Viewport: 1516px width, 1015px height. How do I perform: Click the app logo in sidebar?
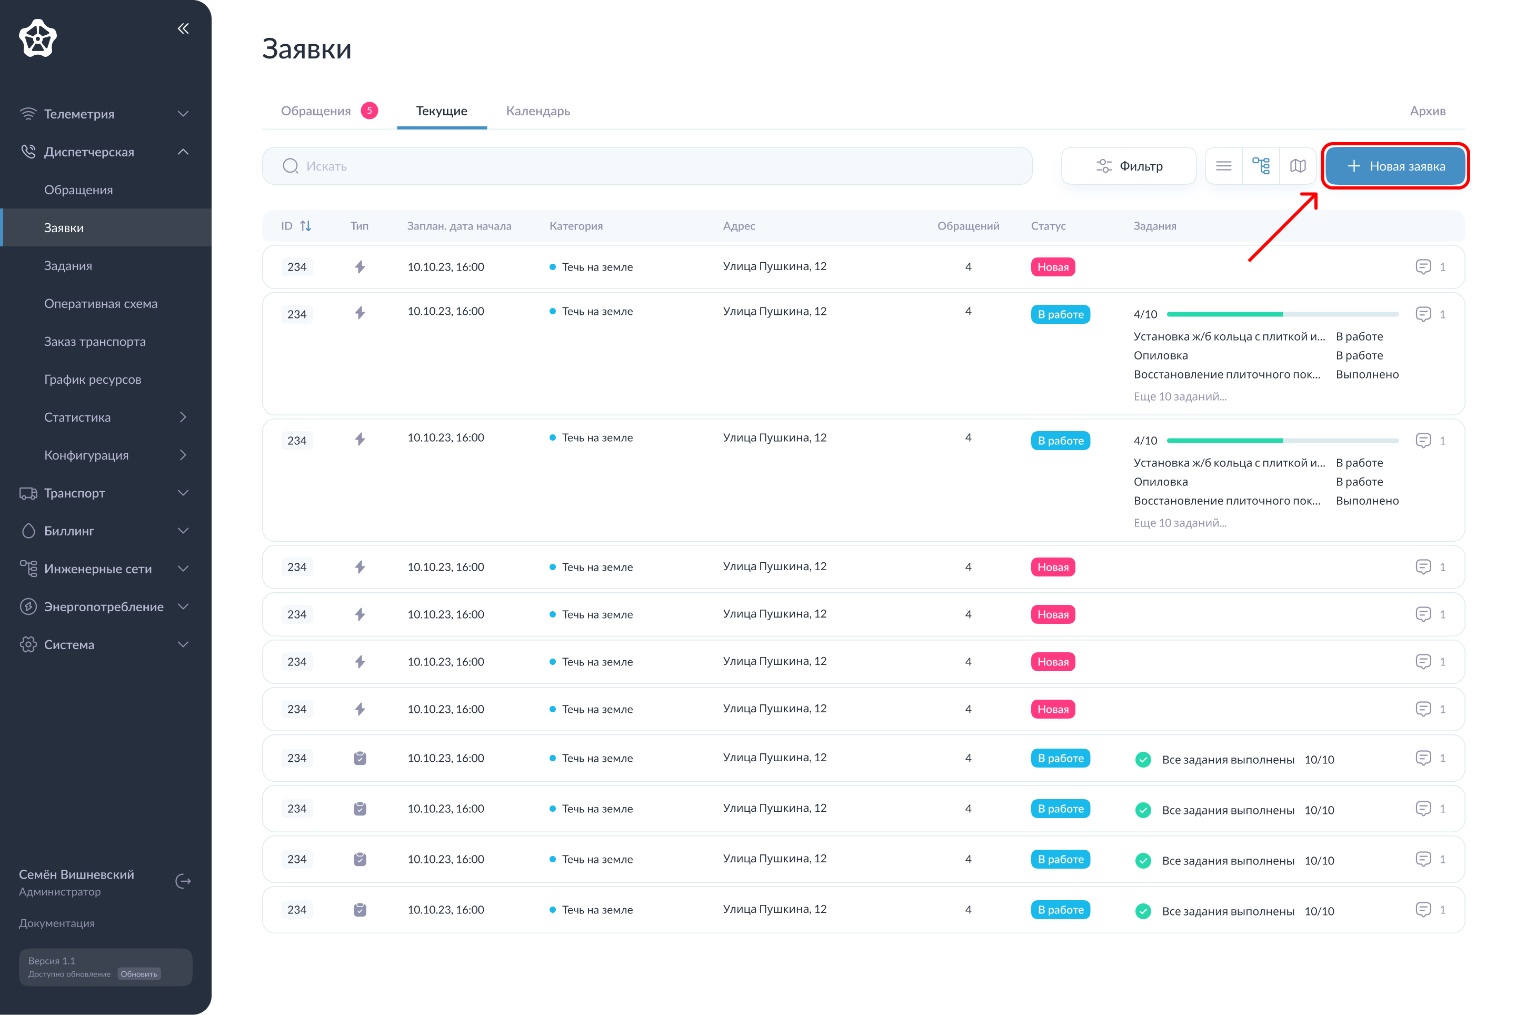pyautogui.click(x=38, y=37)
